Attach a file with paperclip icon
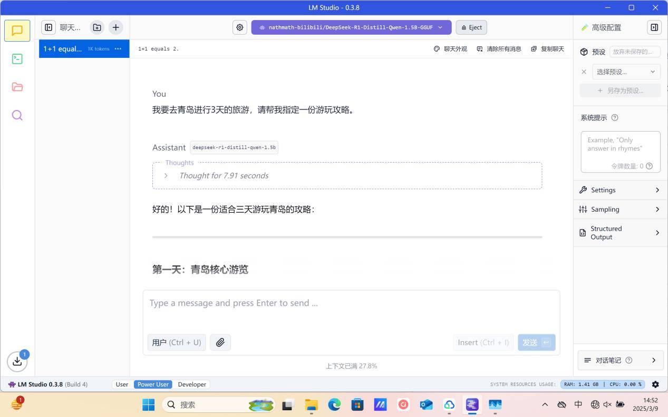The image size is (668, 417). click(x=220, y=342)
